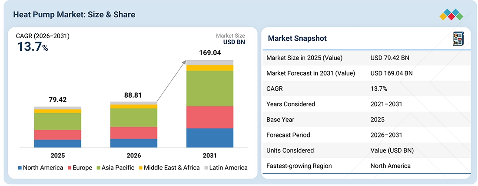Click the 2026 stacked bar

134,124
